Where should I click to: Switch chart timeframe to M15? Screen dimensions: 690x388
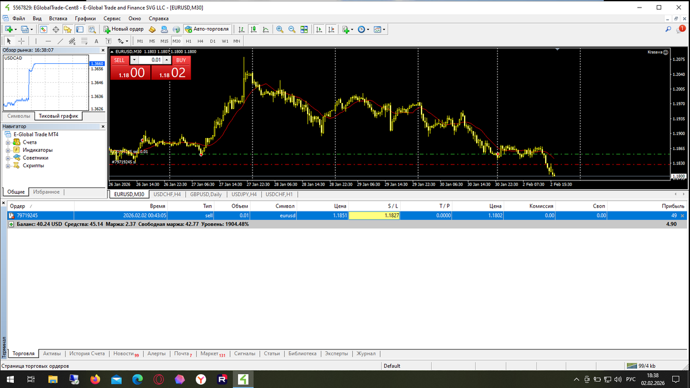[164, 41]
